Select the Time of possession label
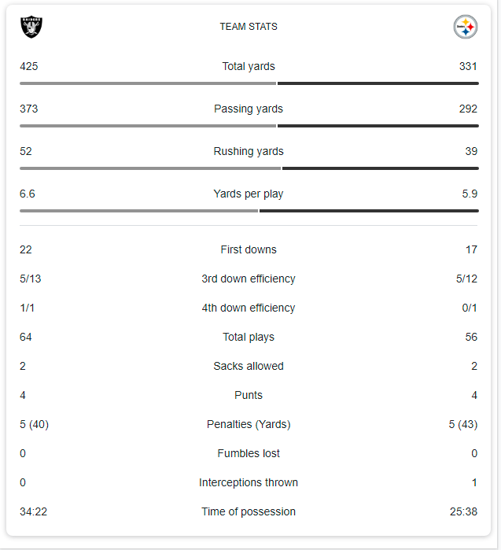 pyautogui.click(x=249, y=512)
